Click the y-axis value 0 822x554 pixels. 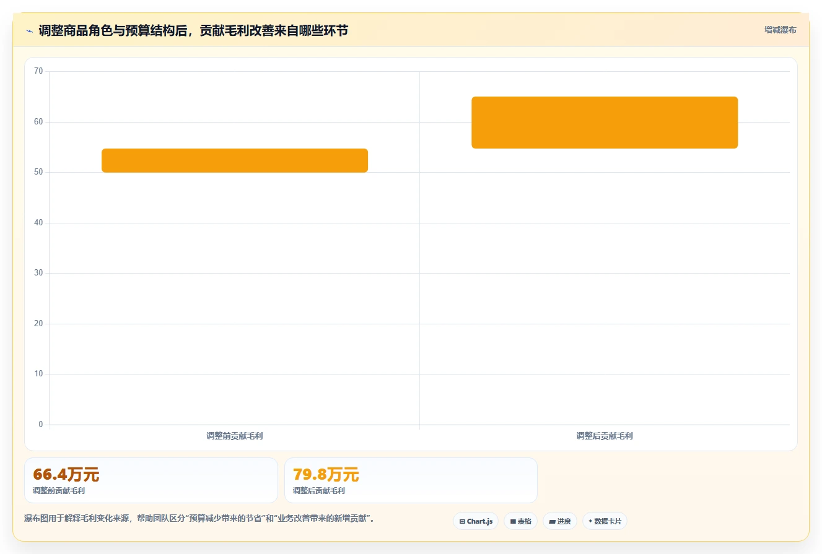point(41,425)
